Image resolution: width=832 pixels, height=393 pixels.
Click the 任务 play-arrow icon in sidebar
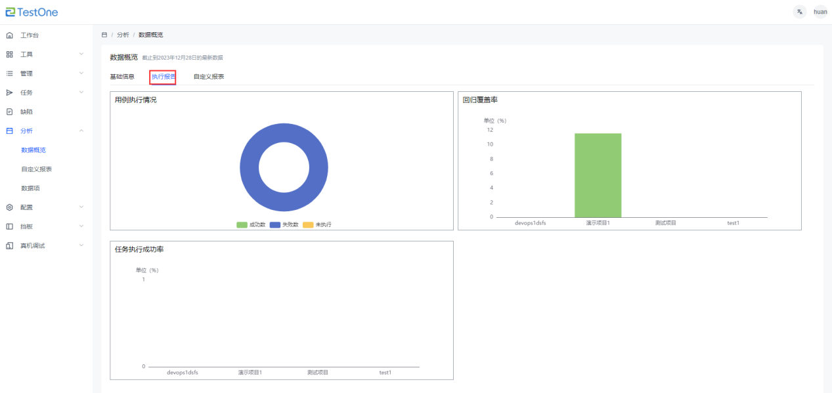pyautogui.click(x=9, y=93)
